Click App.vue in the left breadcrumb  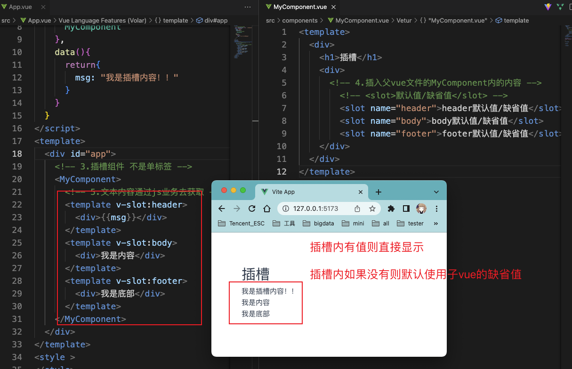[35, 21]
